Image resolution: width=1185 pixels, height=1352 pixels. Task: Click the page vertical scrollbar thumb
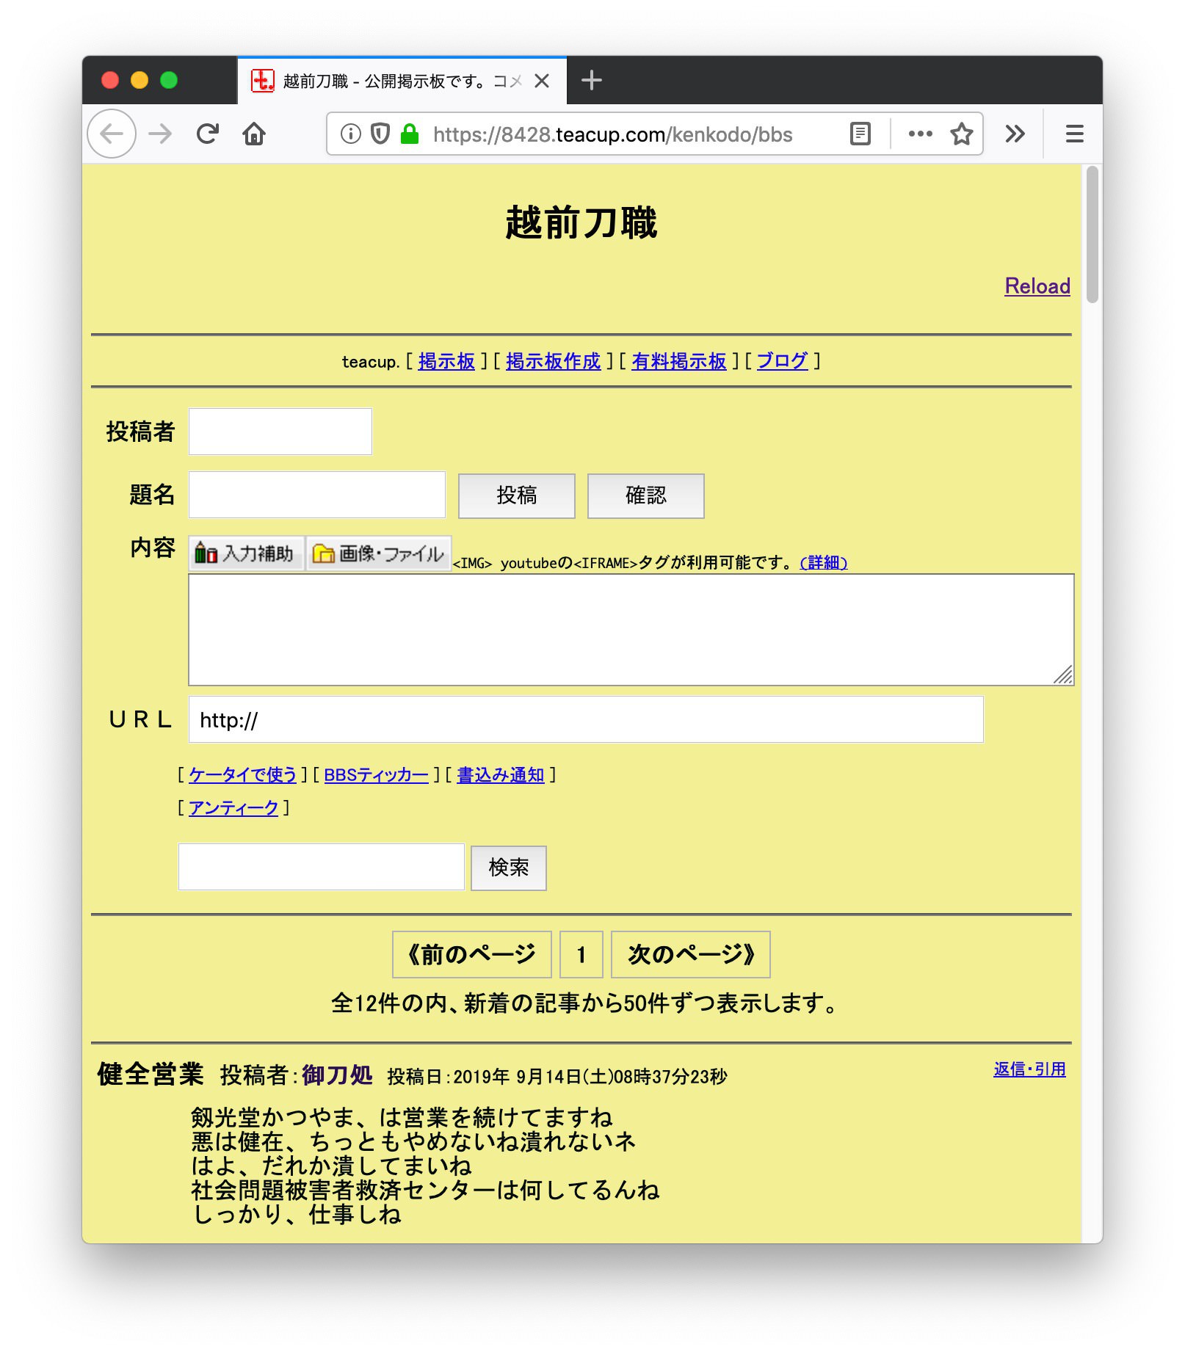(x=1092, y=235)
